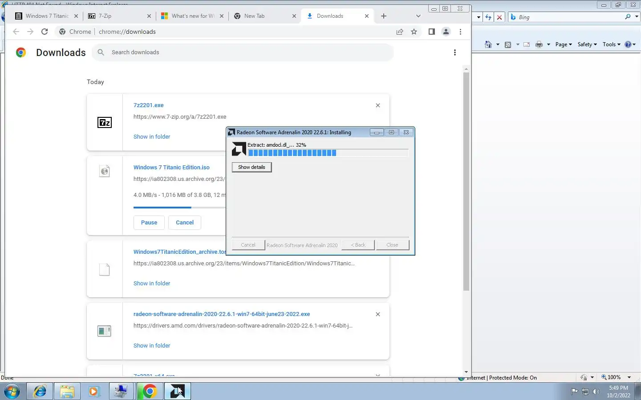The width and height of the screenshot is (641, 400).
Task: Open Windows Media Player taskbar icon
Action: click(93, 391)
